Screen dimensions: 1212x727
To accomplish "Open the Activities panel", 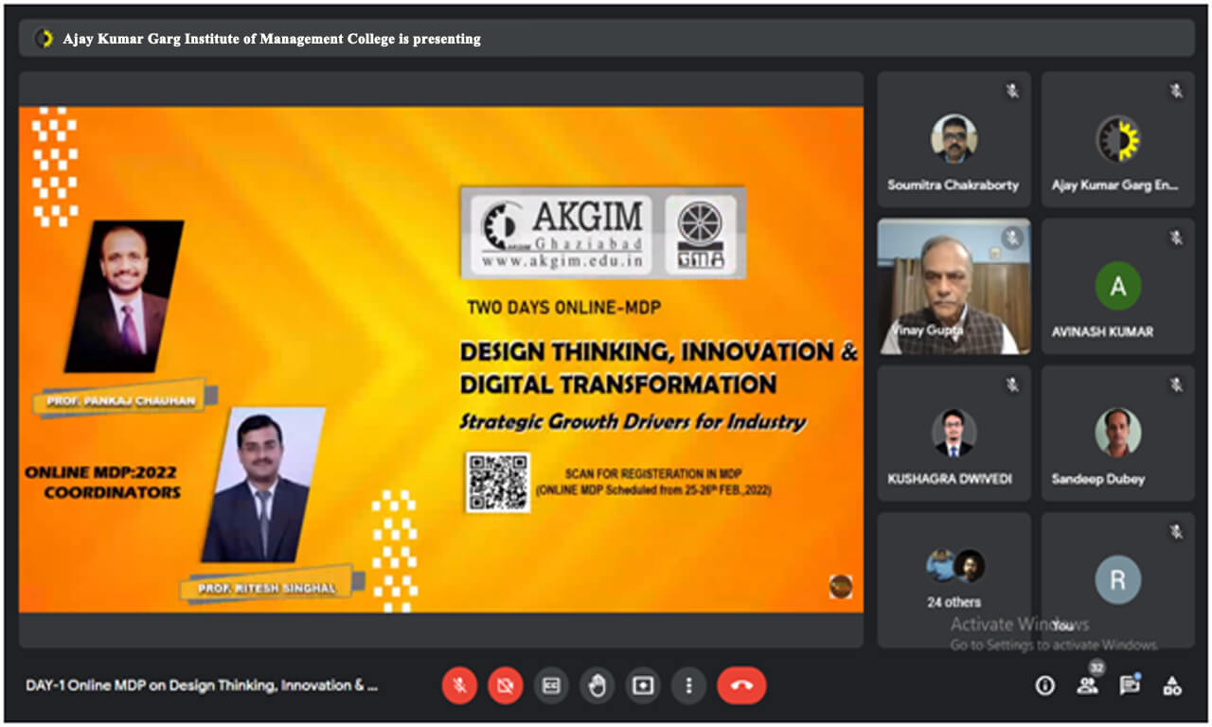I will click(x=1172, y=685).
